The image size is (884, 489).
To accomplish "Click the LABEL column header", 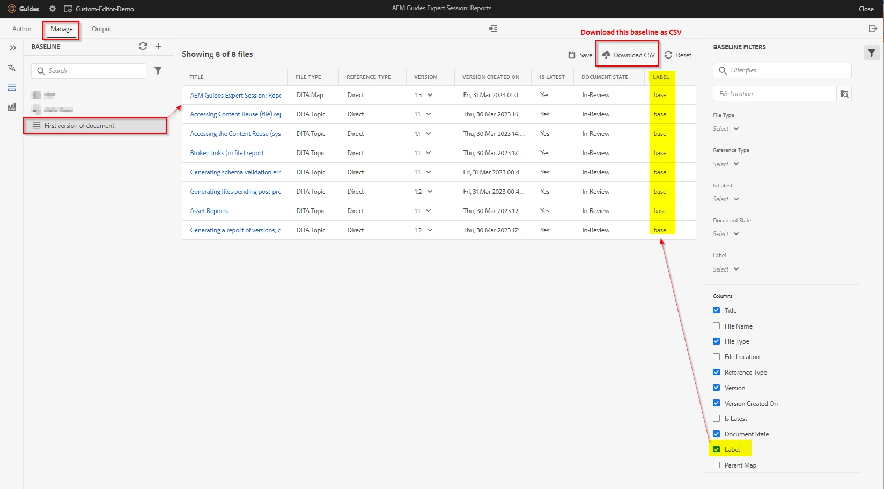I will pos(661,77).
